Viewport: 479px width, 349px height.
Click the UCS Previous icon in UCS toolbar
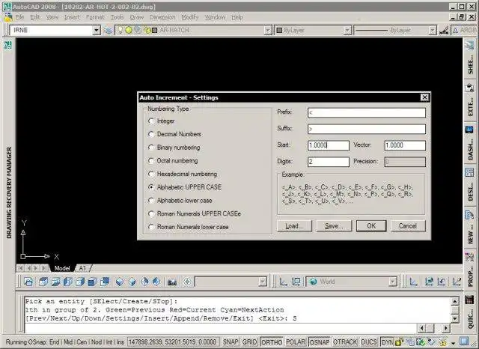point(442,282)
